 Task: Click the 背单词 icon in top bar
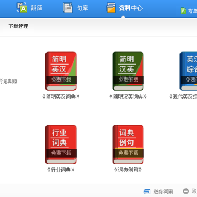[183, 11]
